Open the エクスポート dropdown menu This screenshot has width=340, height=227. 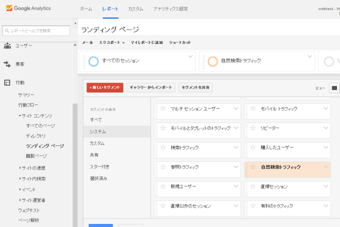(111, 42)
